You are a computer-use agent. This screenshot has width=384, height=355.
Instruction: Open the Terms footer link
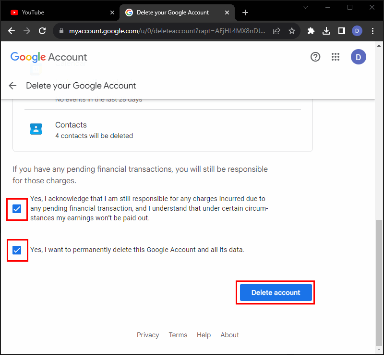coord(178,335)
